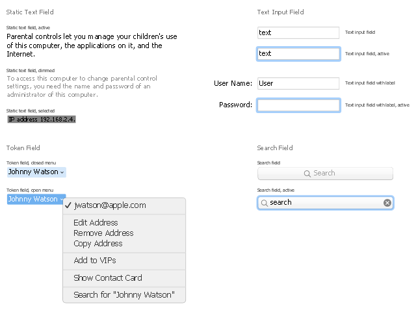Click the active search field containing "search"
416x310 pixels.
pyautogui.click(x=325, y=203)
